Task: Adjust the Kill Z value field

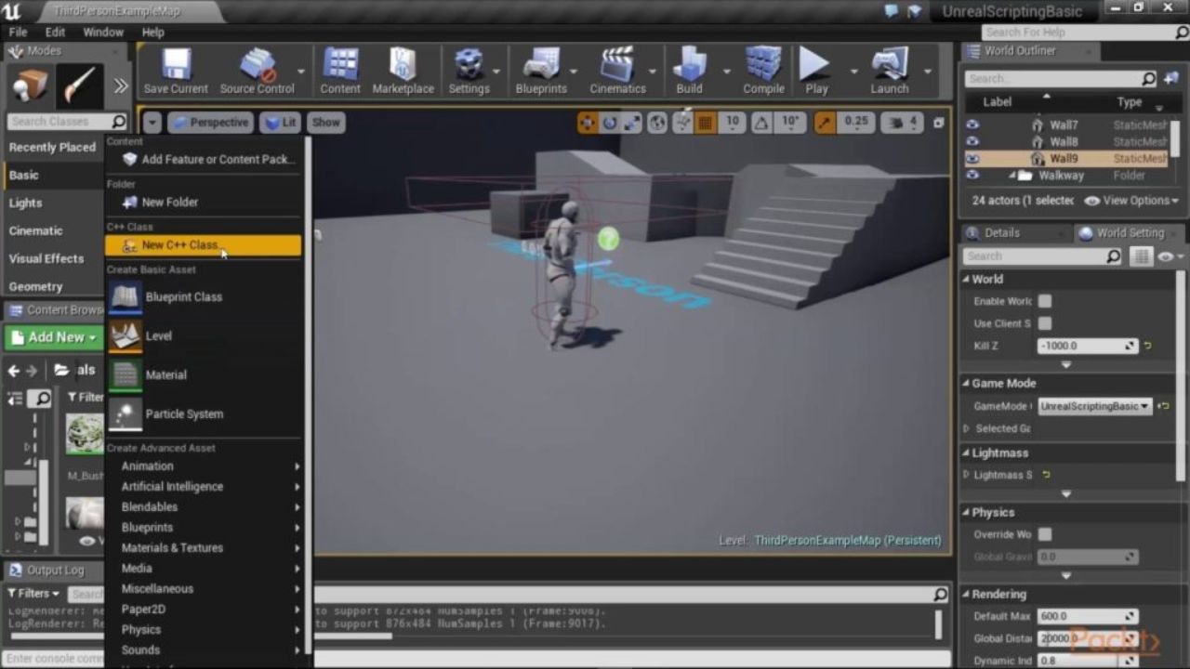Action: 1087,346
